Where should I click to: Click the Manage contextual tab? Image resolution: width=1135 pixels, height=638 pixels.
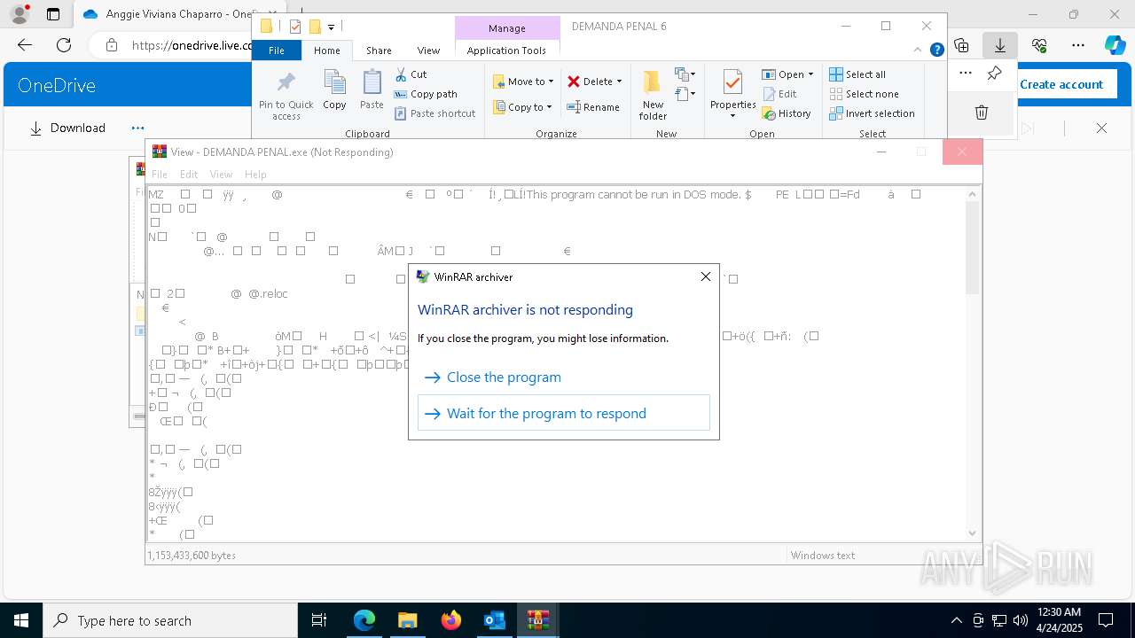[x=507, y=28]
